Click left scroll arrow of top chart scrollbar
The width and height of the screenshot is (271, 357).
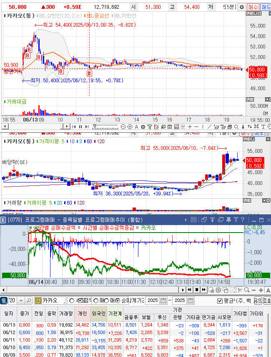pyautogui.click(x=5, y=127)
